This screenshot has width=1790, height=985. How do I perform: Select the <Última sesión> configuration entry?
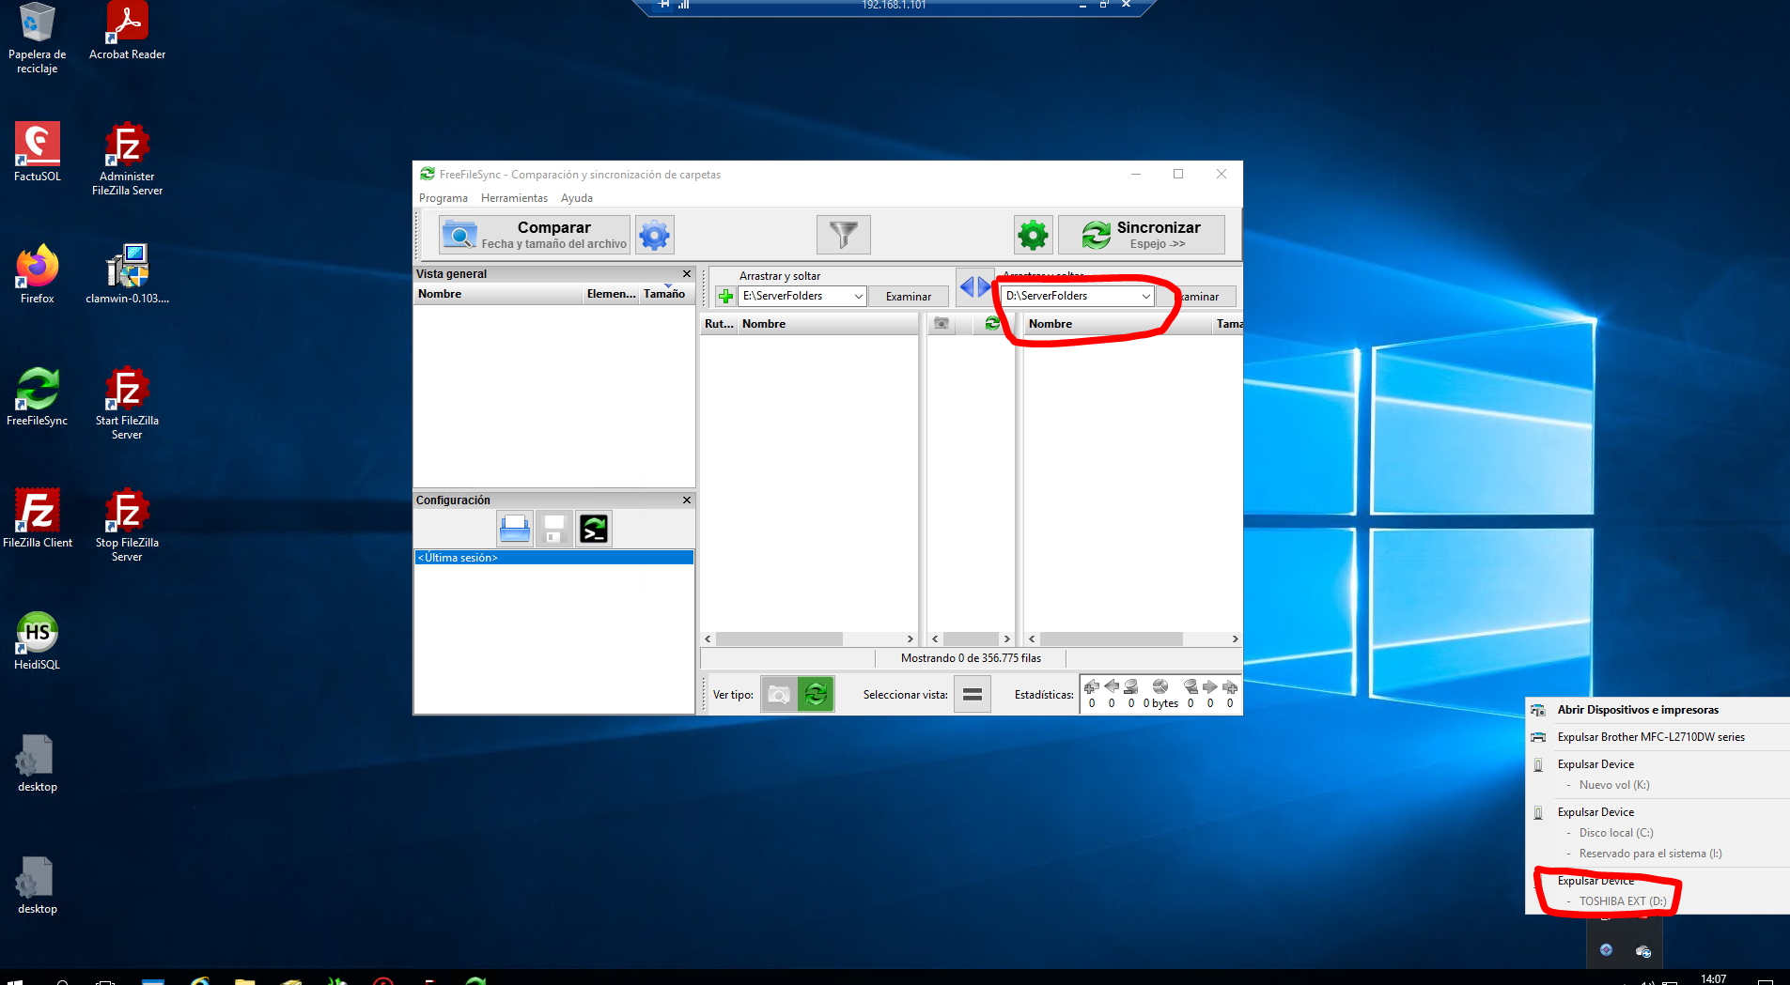point(553,558)
